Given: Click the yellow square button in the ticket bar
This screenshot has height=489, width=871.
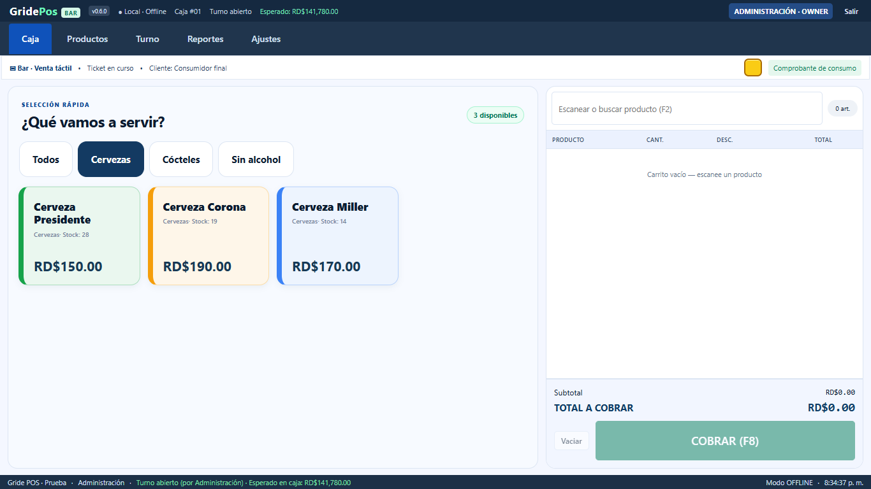Looking at the screenshot, I should tap(753, 67).
